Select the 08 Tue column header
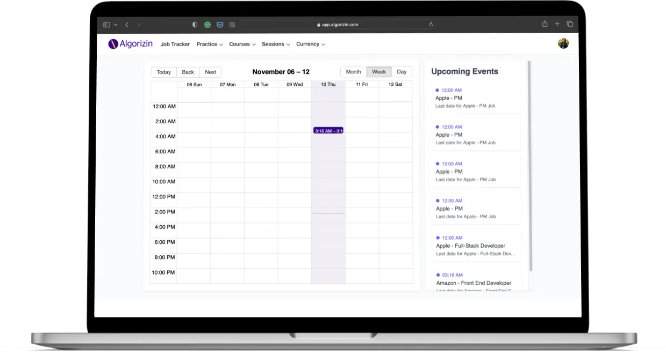 [261, 85]
